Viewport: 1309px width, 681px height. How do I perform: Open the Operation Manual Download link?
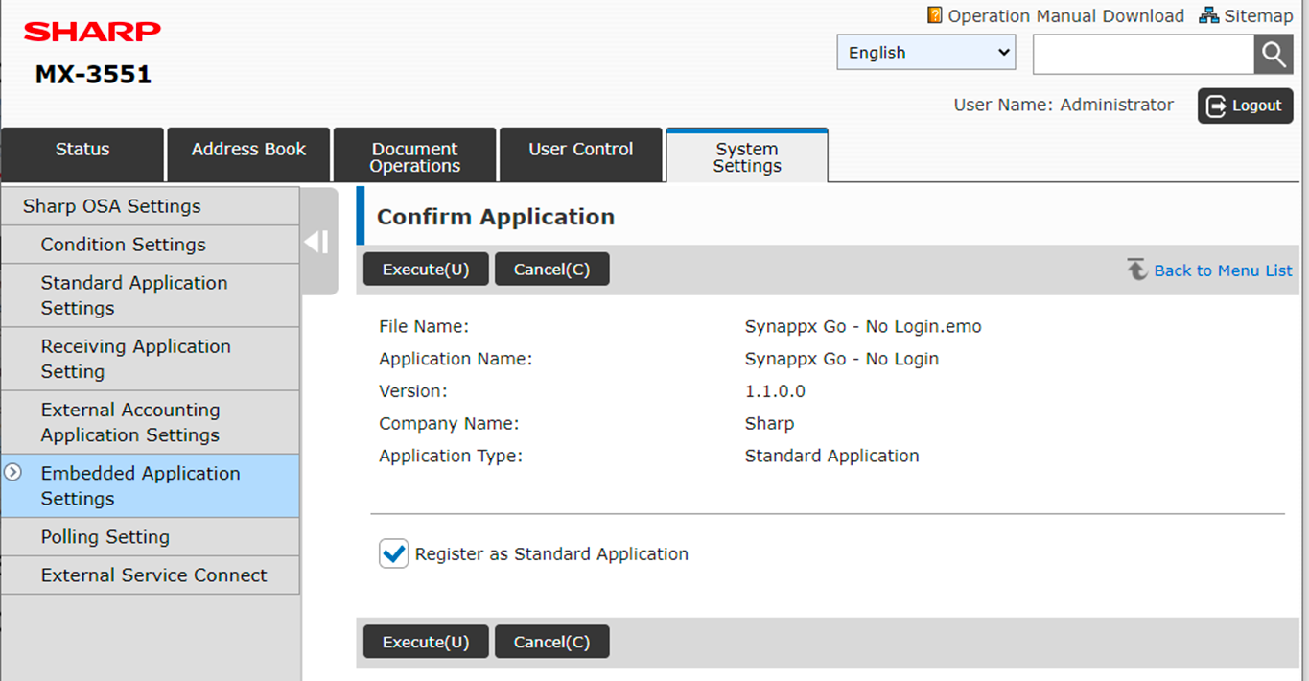tap(1065, 16)
